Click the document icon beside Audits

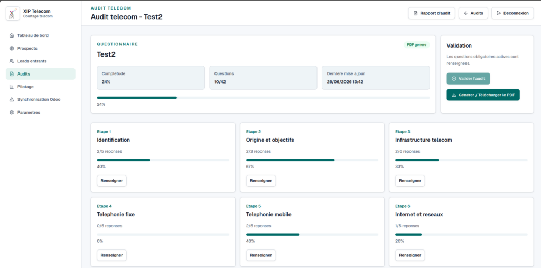click(x=12, y=74)
